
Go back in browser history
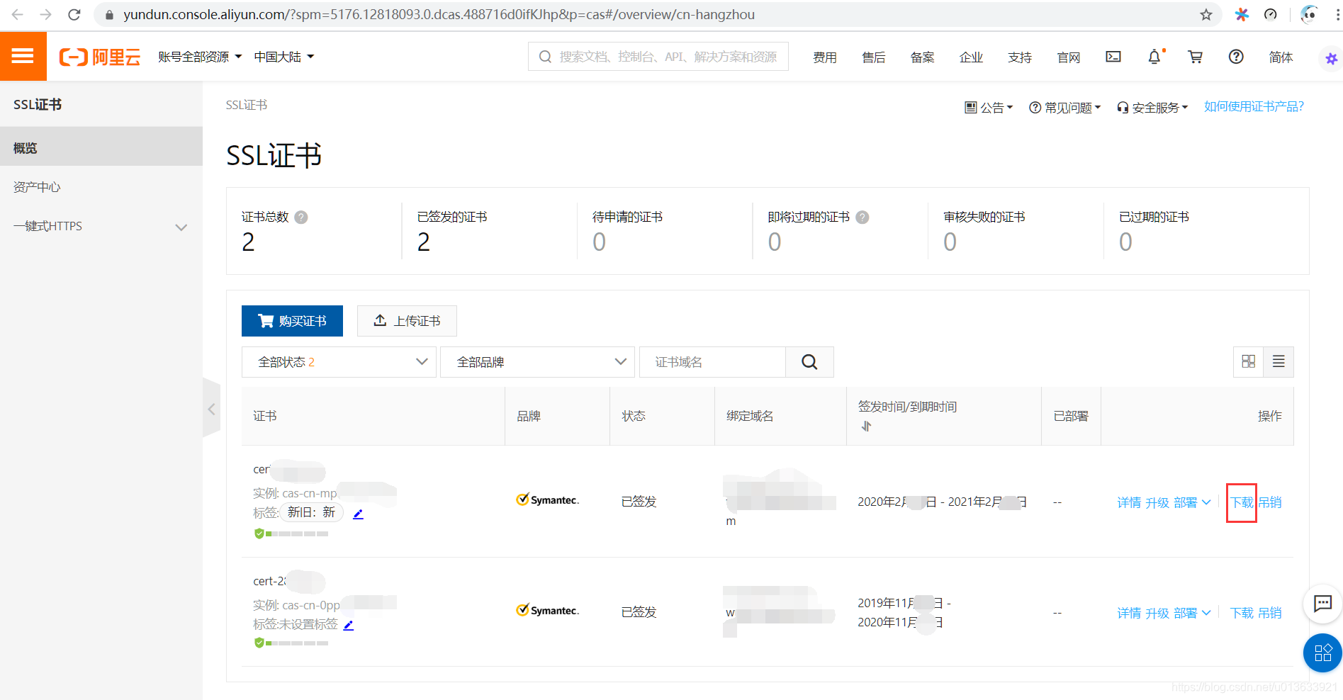tap(18, 14)
